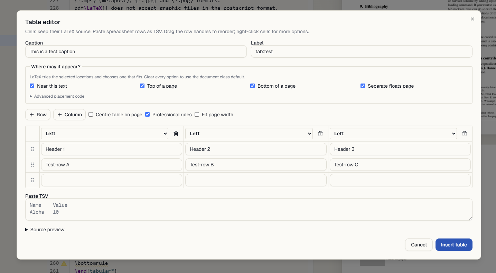This screenshot has height=273, width=496.
Task: Edit the Test-row C cell
Action: (x=400, y=165)
